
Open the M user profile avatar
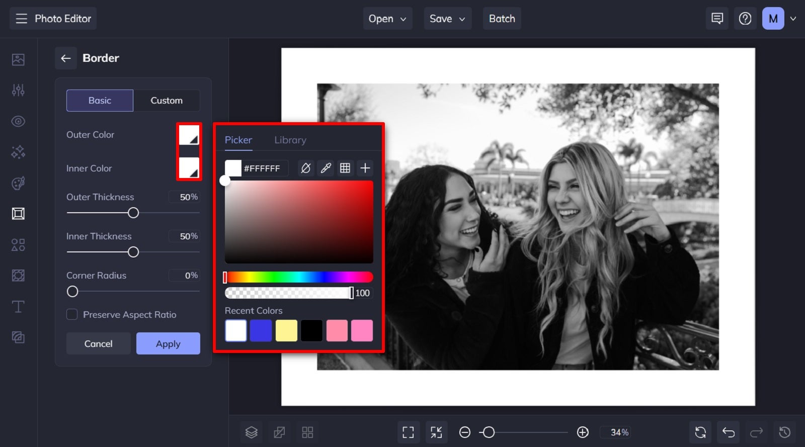point(773,19)
